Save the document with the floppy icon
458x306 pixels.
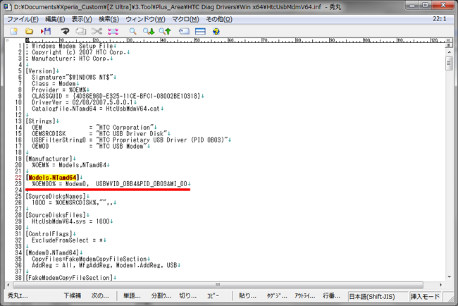[x=46, y=31]
